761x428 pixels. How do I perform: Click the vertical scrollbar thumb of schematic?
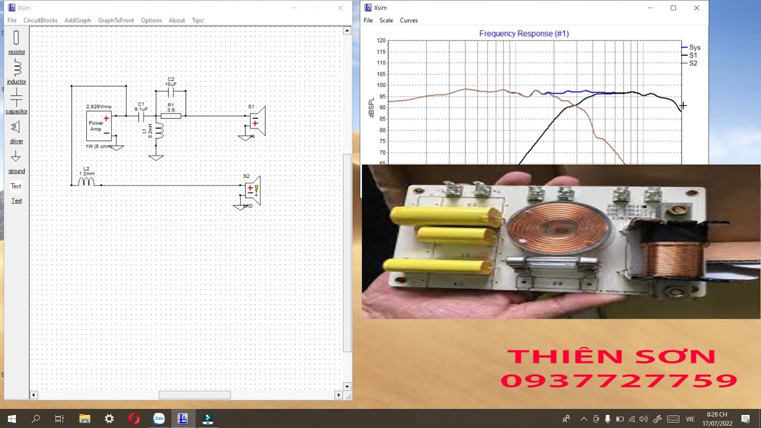[348, 253]
